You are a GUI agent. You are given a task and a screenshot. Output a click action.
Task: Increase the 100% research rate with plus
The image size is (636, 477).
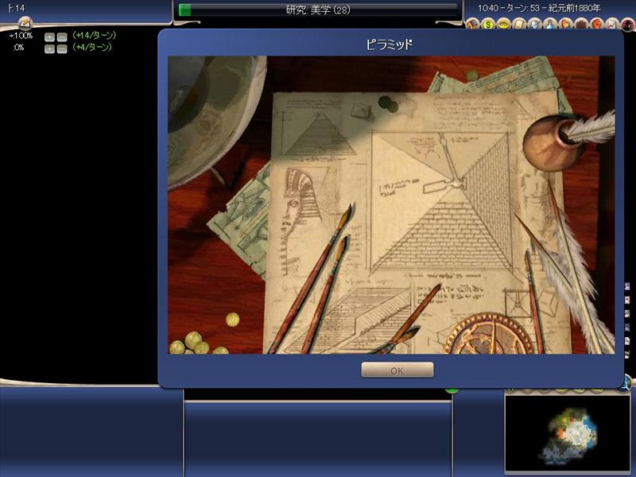[x=49, y=37]
